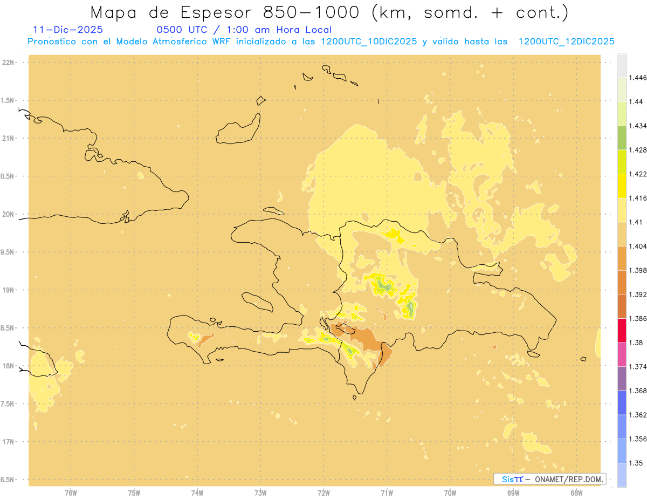Viewport: 647px width, 500px height.
Task: Click the '72W' longitude label
Action: tap(323, 493)
